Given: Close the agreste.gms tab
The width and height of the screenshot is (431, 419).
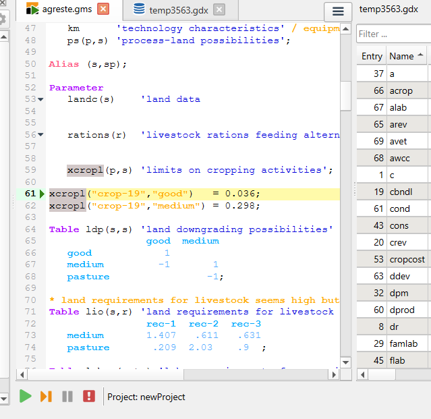Looking at the screenshot, I should [103, 9].
